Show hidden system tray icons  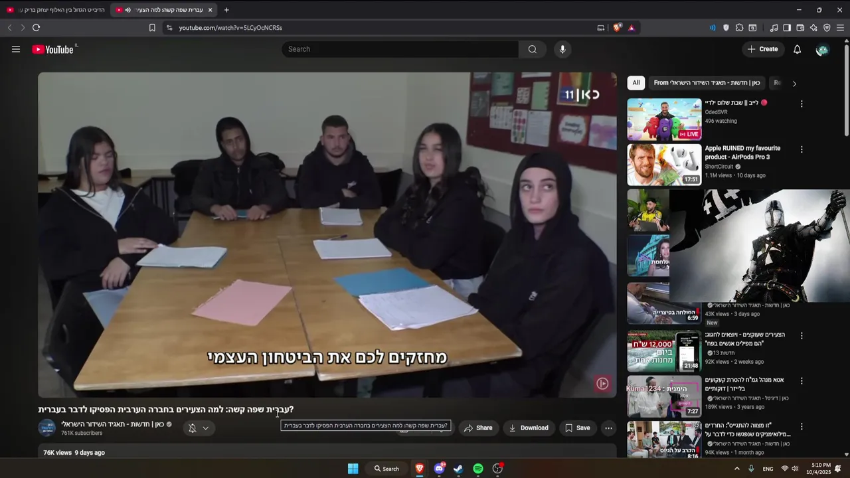pyautogui.click(x=736, y=469)
